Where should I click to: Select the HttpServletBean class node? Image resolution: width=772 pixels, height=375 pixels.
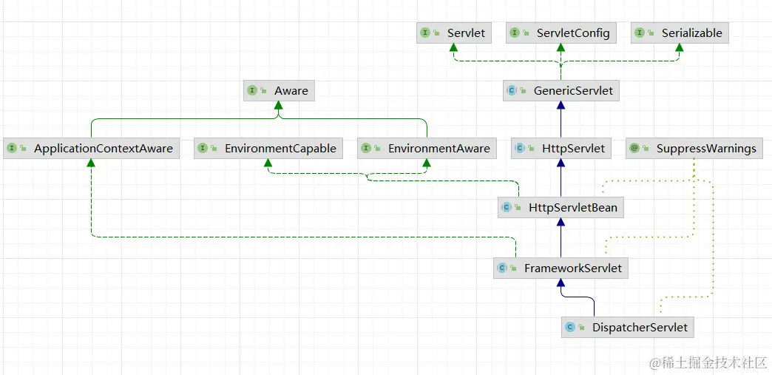561,207
